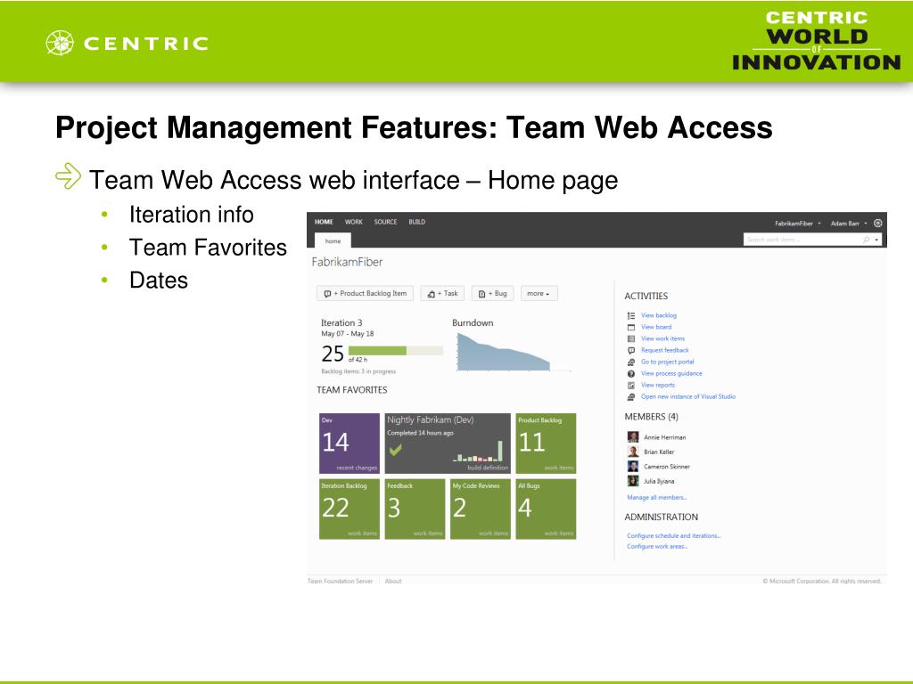The height and width of the screenshot is (684, 913).
Task: Create a new Bug
Action: (x=492, y=294)
